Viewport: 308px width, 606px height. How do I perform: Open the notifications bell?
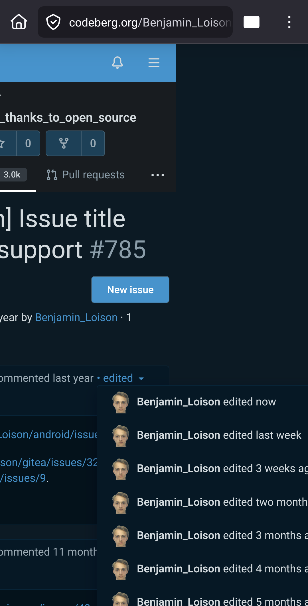[x=117, y=62]
